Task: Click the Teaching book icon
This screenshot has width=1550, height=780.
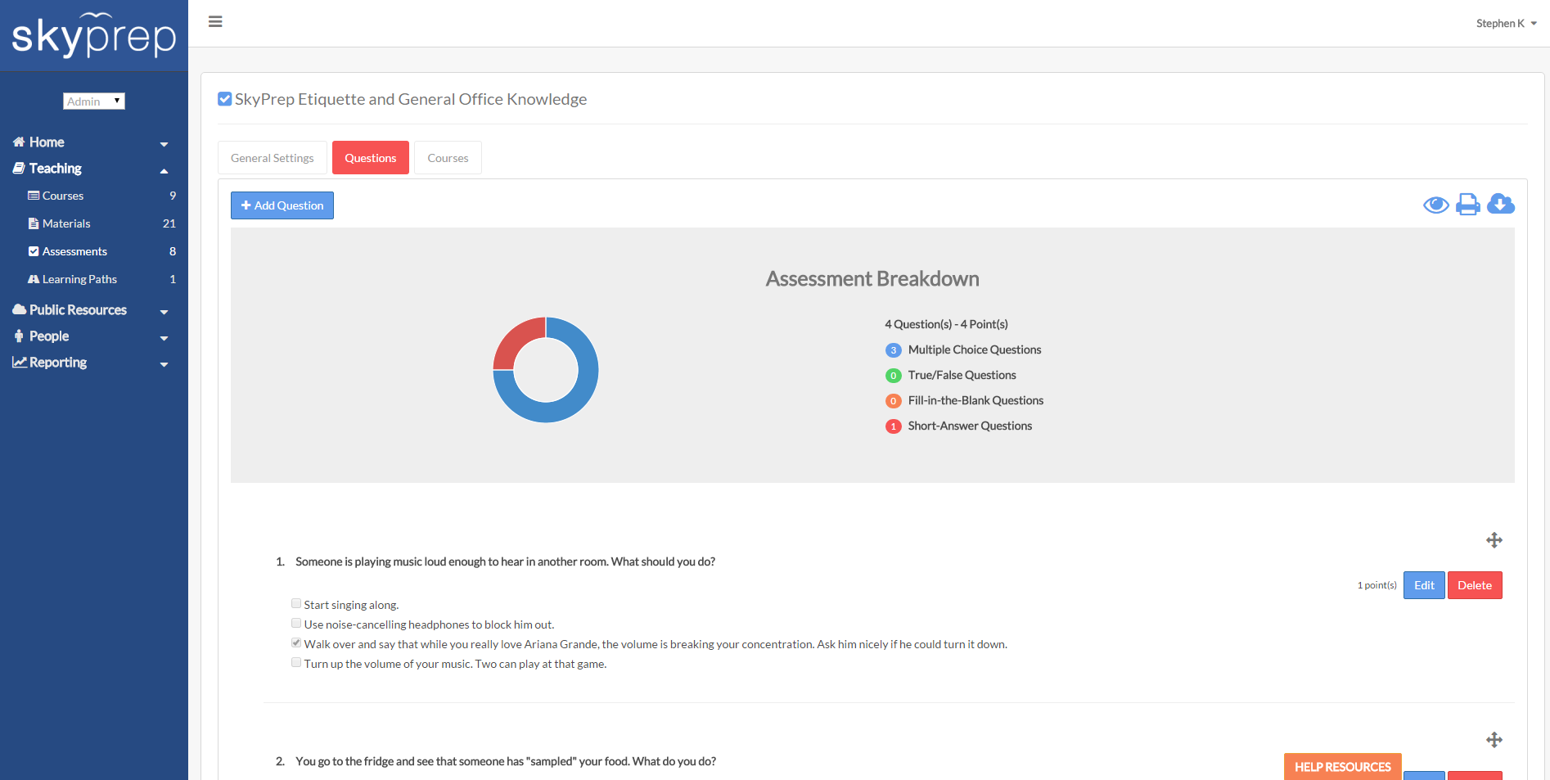Action: click(x=19, y=168)
